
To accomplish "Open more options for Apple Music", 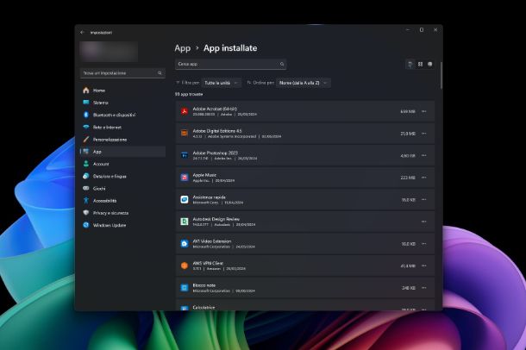I will point(424,178).
